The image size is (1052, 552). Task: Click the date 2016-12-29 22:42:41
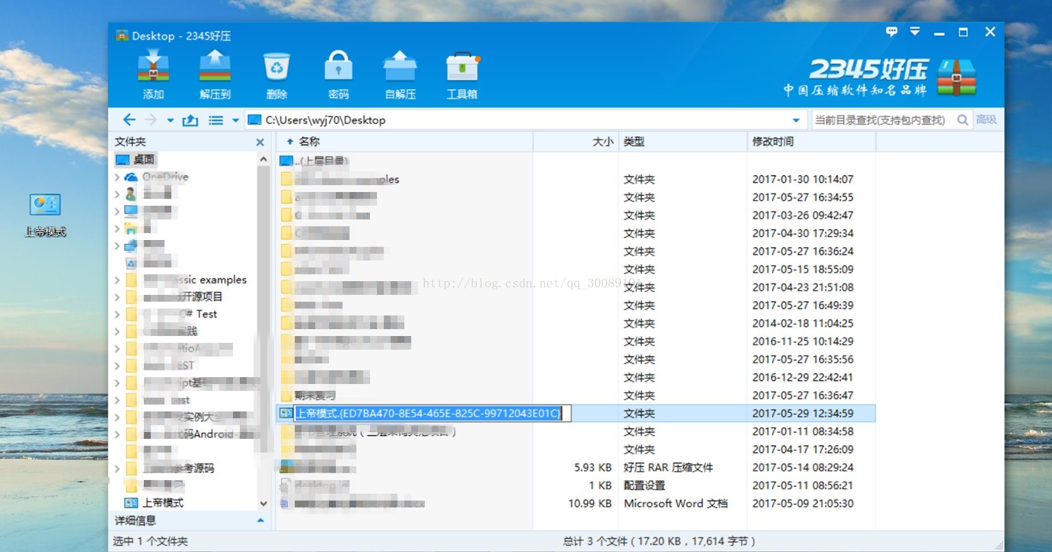point(803,377)
